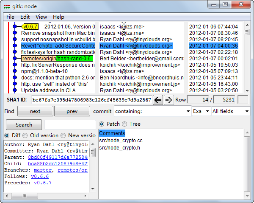Click the SHA1 ID input field
The image size is (254, 203).
coord(92,100)
